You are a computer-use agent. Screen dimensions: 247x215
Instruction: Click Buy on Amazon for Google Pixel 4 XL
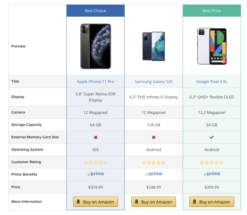click(x=212, y=202)
